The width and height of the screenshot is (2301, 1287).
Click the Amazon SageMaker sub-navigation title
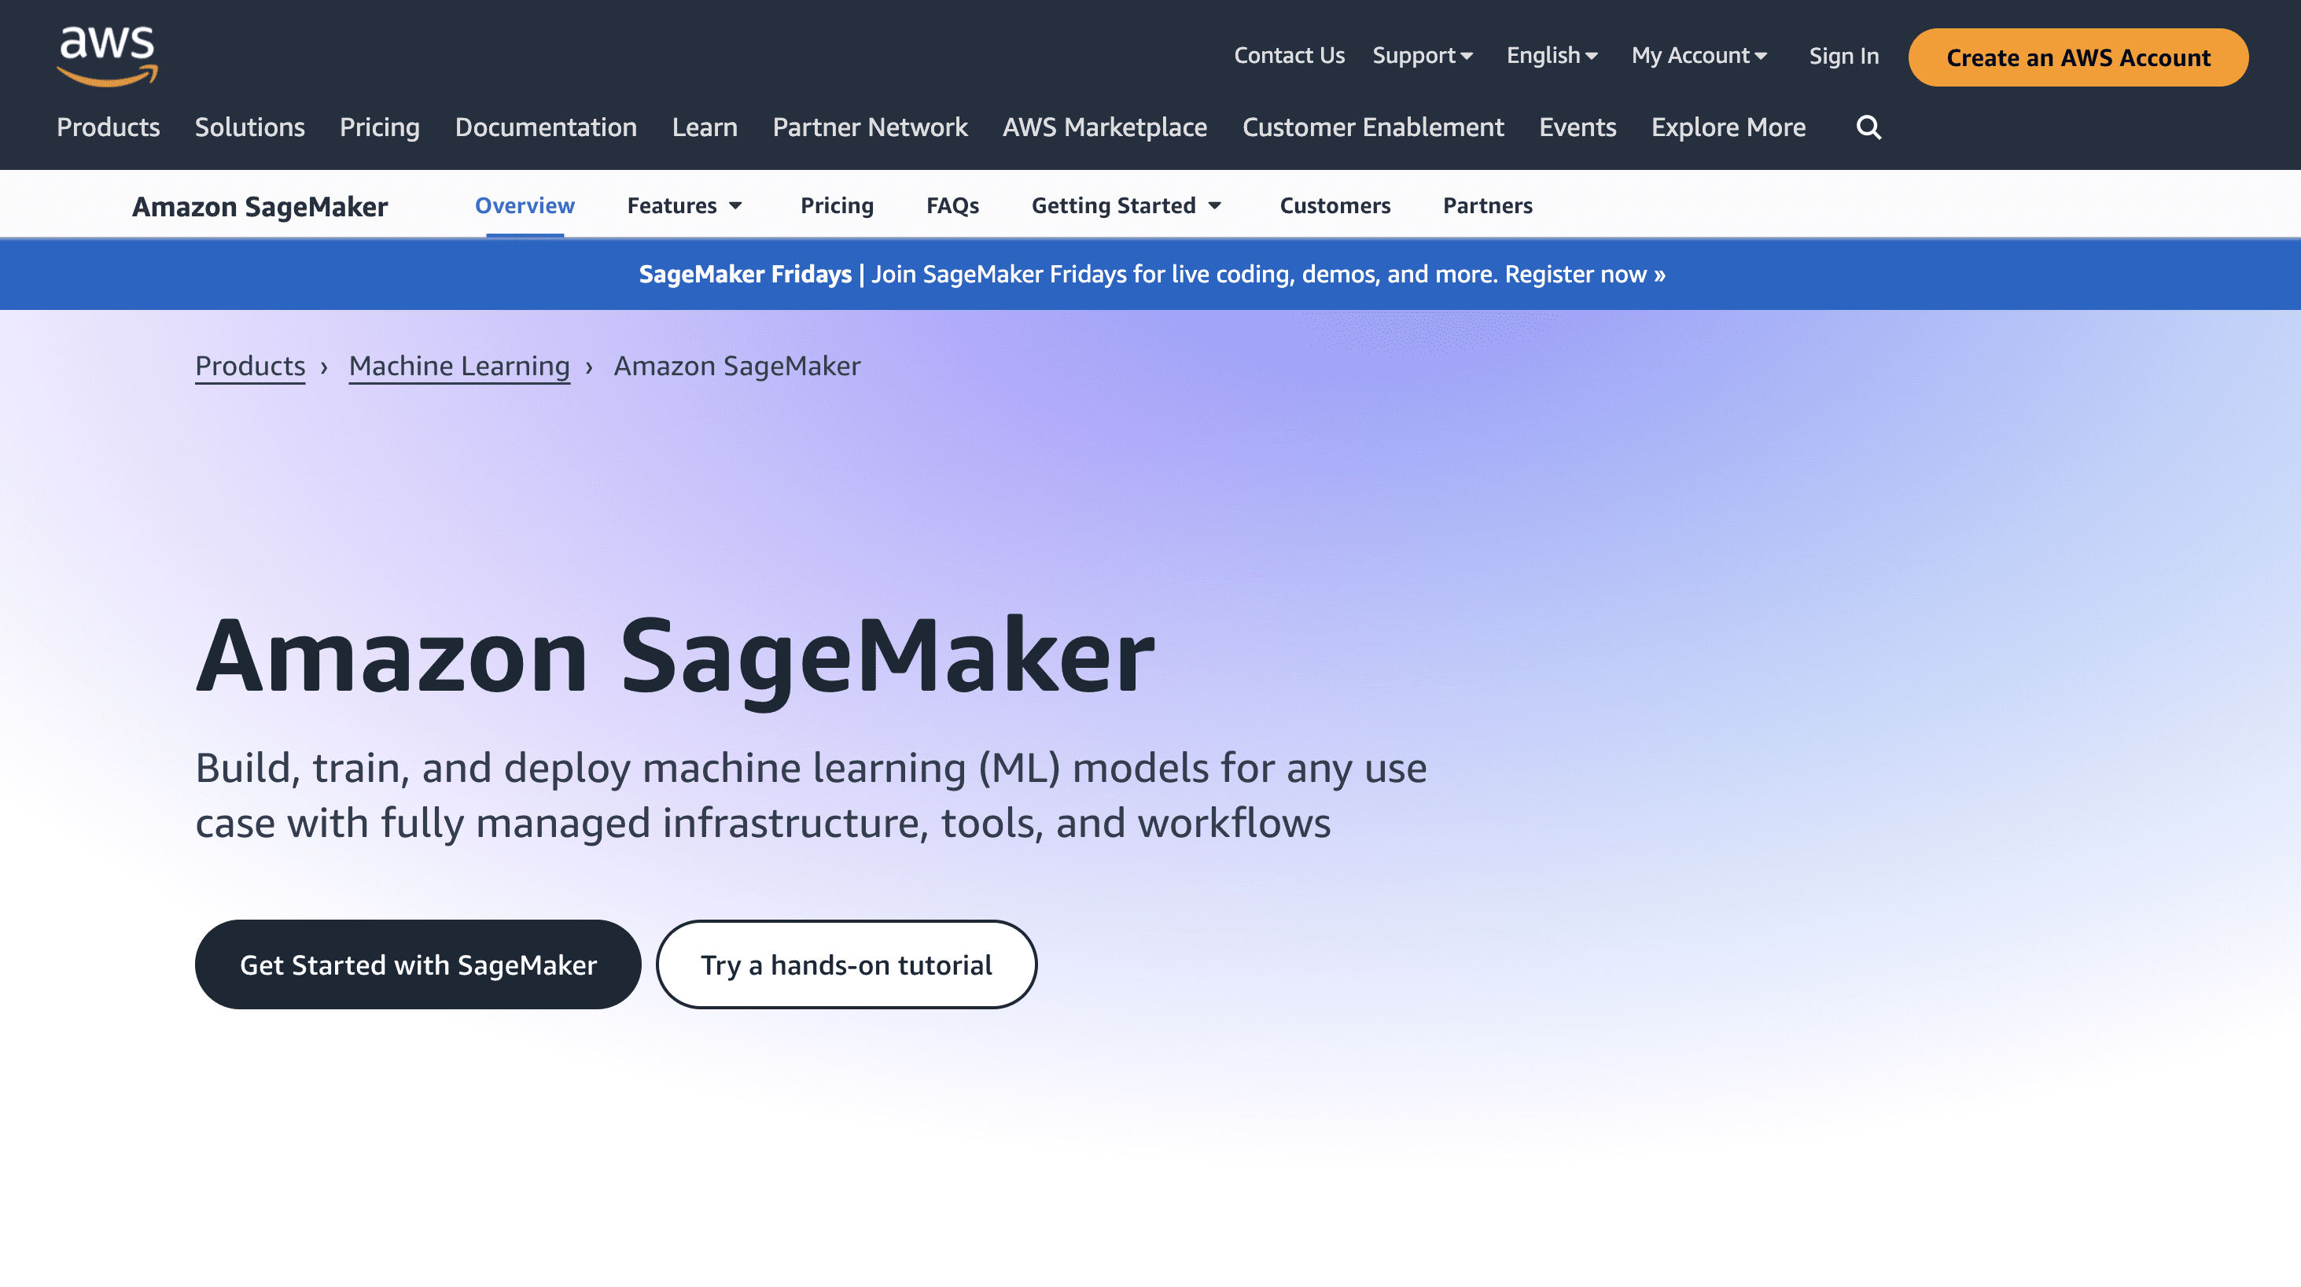(x=260, y=206)
